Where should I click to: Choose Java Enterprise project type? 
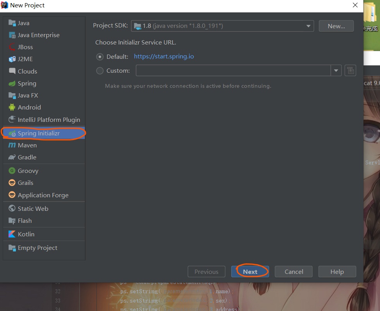[44, 35]
